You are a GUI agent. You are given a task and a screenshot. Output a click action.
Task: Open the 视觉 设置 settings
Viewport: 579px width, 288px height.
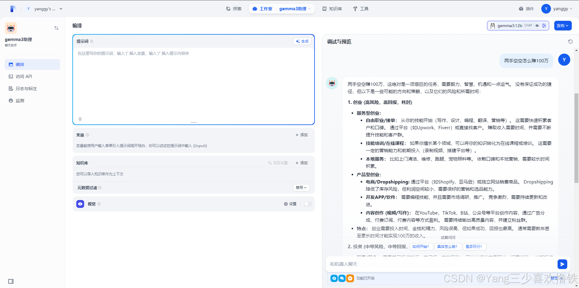[x=290, y=204]
